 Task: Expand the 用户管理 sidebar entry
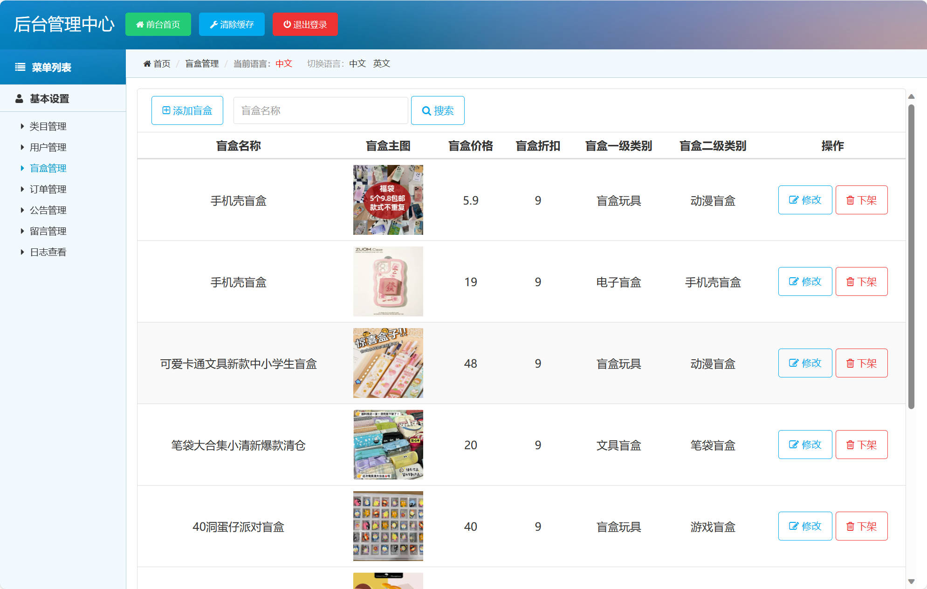48,147
